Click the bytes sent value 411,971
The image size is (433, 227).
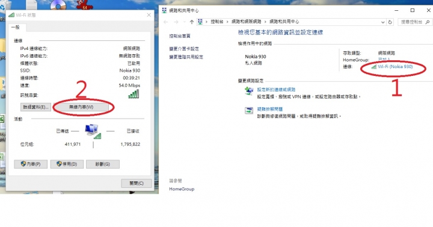tap(73, 144)
